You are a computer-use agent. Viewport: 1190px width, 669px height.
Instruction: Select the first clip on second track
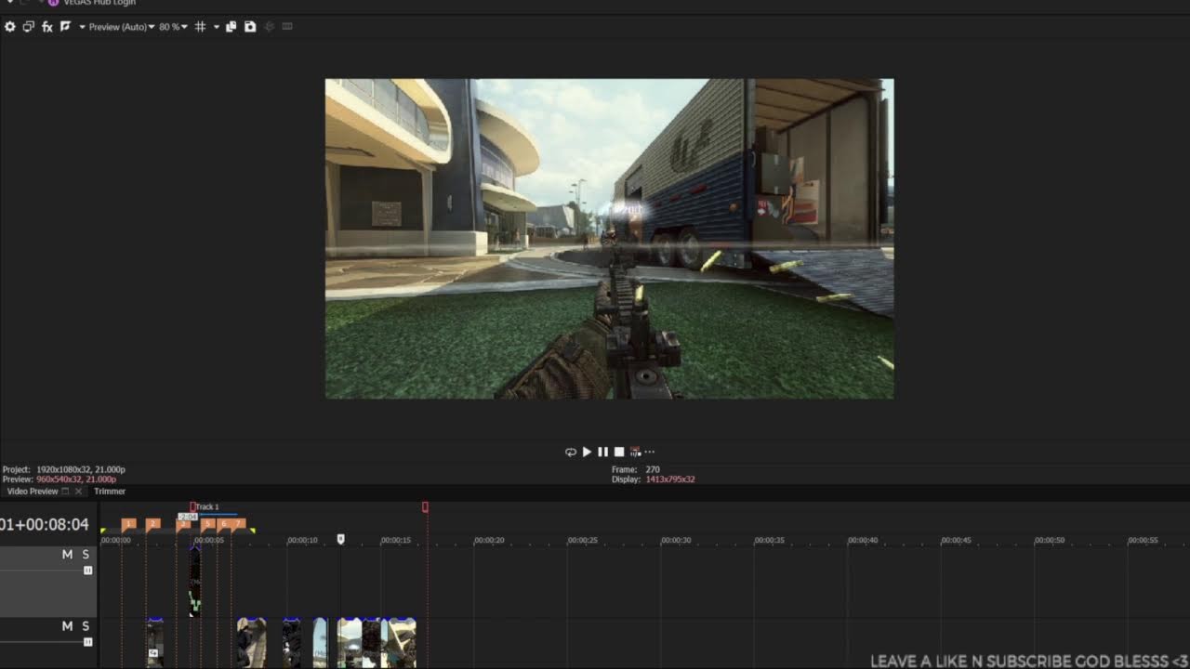[155, 643]
